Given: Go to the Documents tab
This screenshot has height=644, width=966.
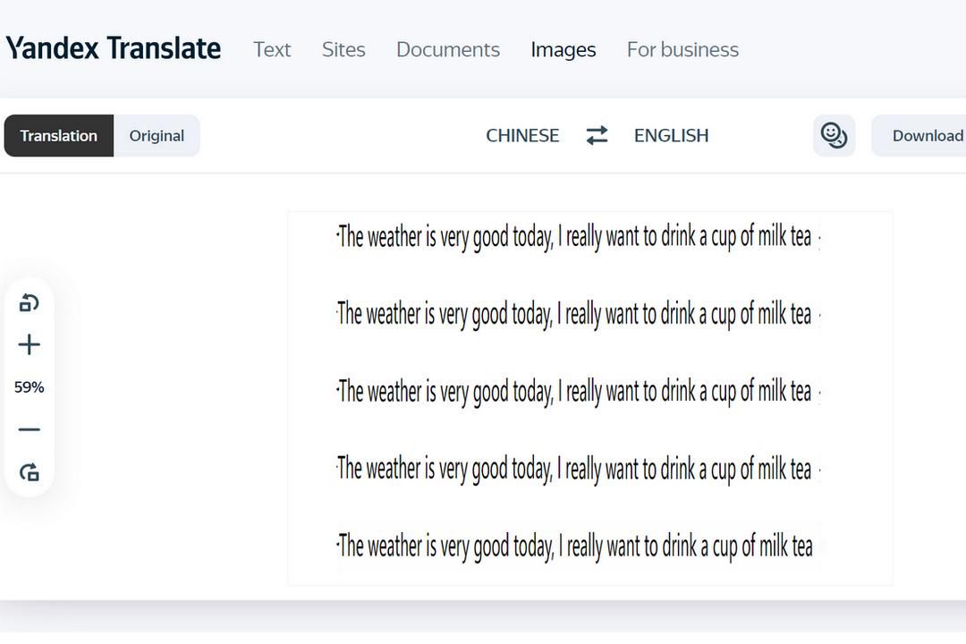Looking at the screenshot, I should pyautogui.click(x=448, y=49).
